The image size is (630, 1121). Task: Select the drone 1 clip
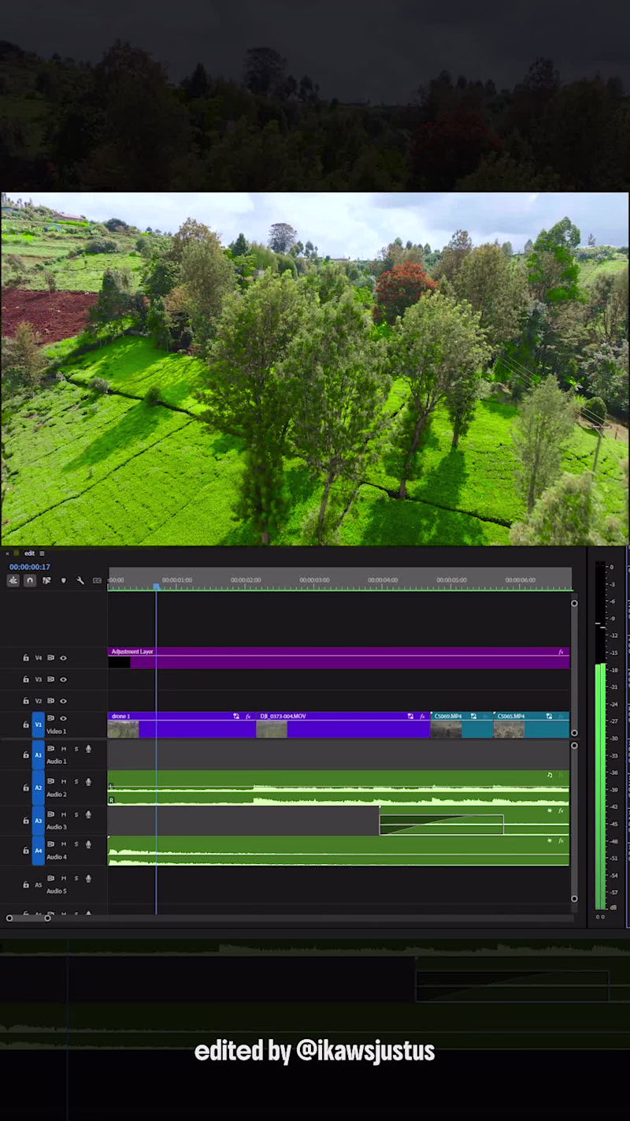coord(181,724)
